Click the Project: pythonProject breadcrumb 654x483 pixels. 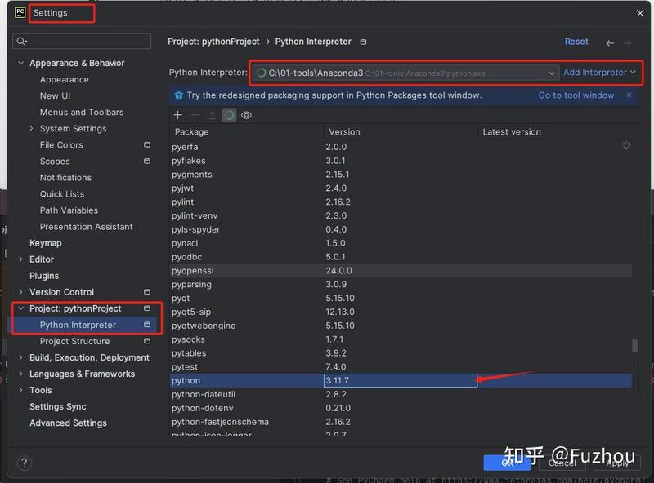click(213, 42)
